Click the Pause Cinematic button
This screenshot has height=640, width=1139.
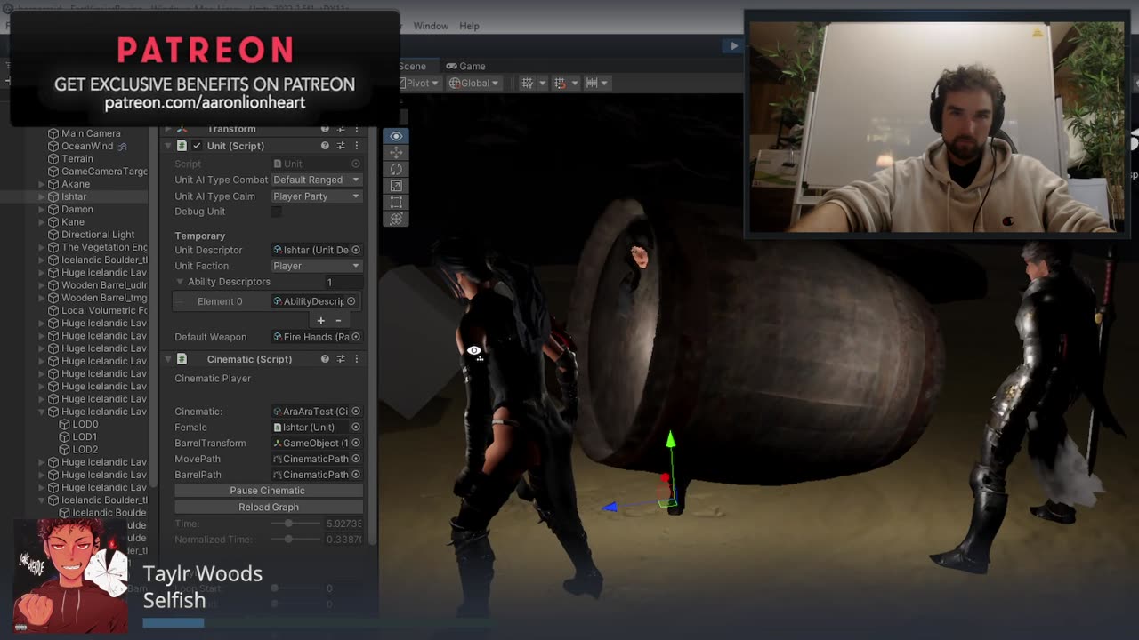tap(268, 491)
